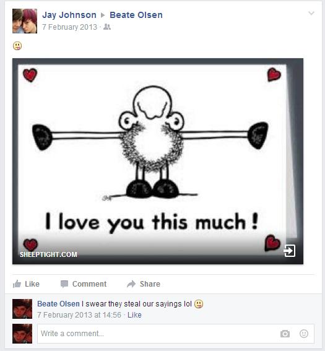Open the sheep 'I love you this much' image
Screen dimensions: 325x351
point(158,161)
